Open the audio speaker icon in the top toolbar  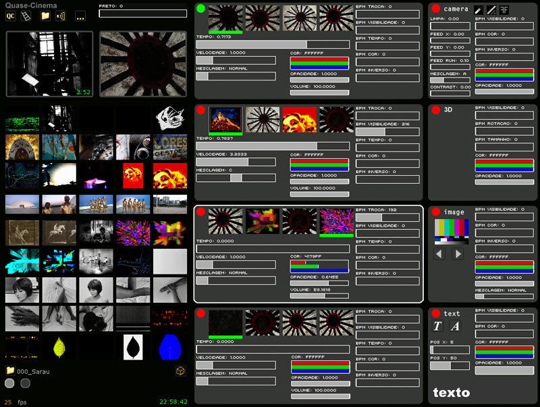pyautogui.click(x=61, y=16)
